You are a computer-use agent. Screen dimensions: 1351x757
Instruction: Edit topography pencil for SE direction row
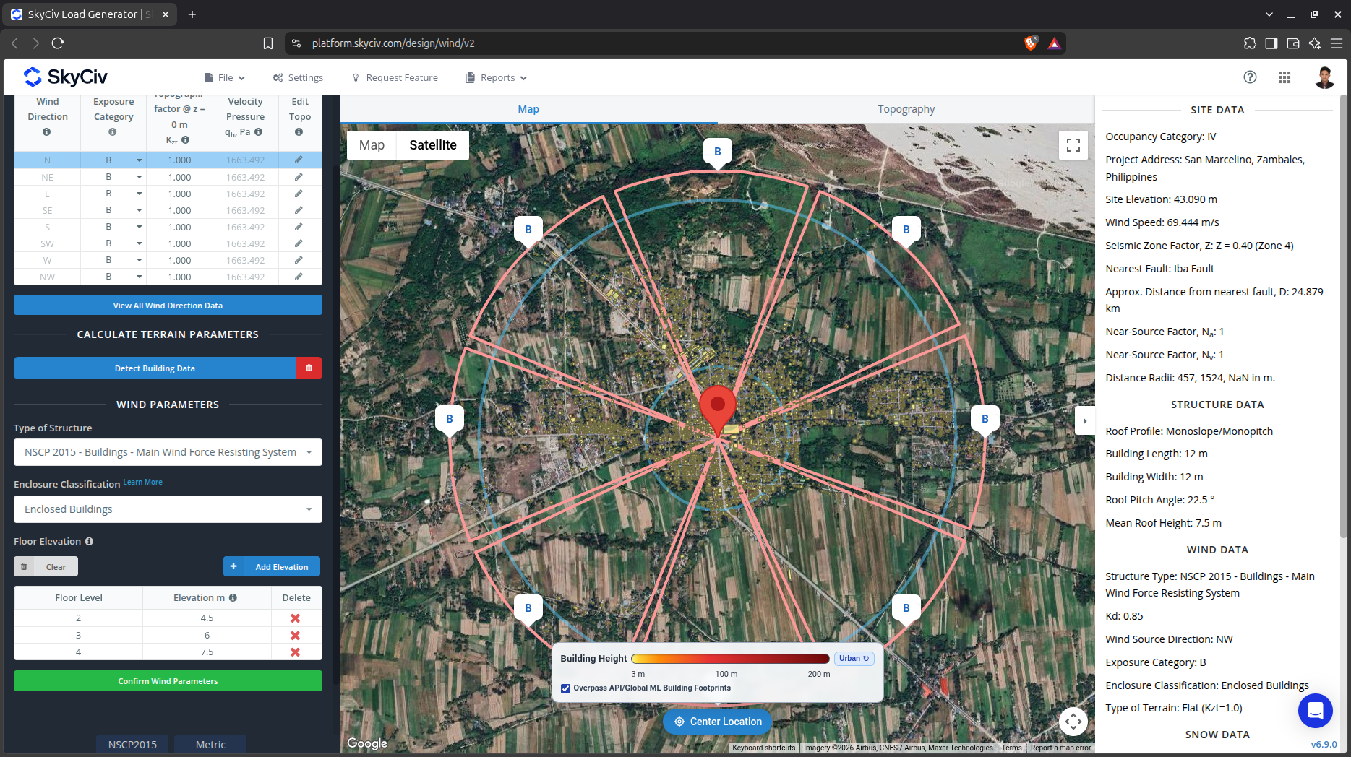pyautogui.click(x=299, y=210)
